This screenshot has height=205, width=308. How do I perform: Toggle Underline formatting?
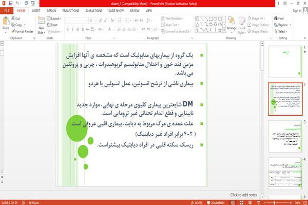pos(78,29)
